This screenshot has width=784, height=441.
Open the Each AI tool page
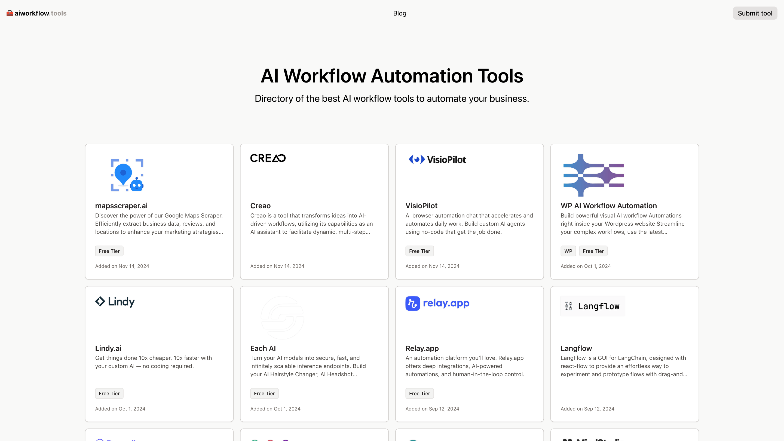point(263,348)
